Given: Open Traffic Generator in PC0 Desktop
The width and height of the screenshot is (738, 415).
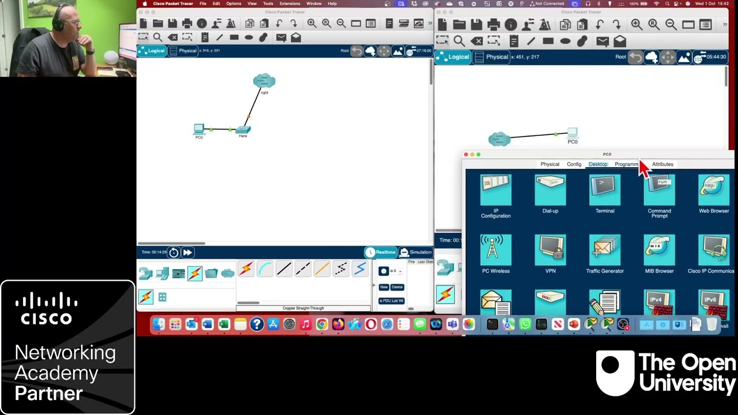Looking at the screenshot, I should tap(605, 254).
